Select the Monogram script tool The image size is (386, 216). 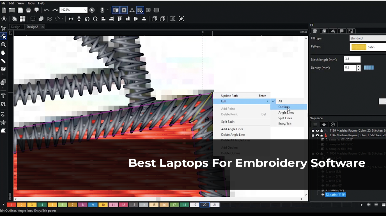click(3, 104)
